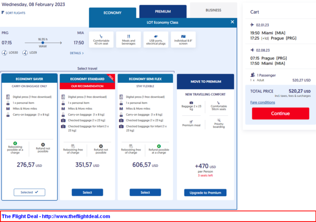This screenshot has height=222, width=316.
Task: Click Economy Saver digital press icon
Action: coord(8,97)
